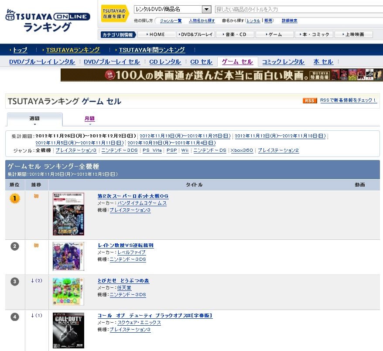Switch to DVD/ブルーレイ セル tab
Screen dimensions: 383x351
click(x=112, y=62)
